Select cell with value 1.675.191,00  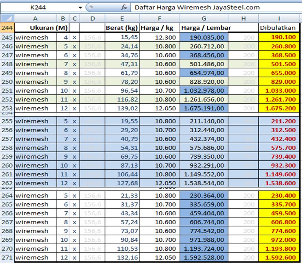pos(204,108)
